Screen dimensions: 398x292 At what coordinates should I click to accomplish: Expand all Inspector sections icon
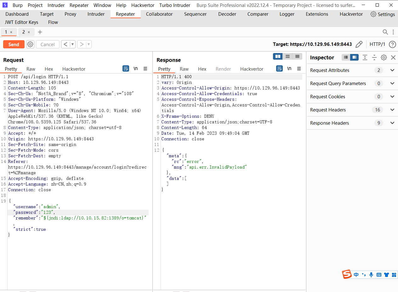click(x=365, y=57)
